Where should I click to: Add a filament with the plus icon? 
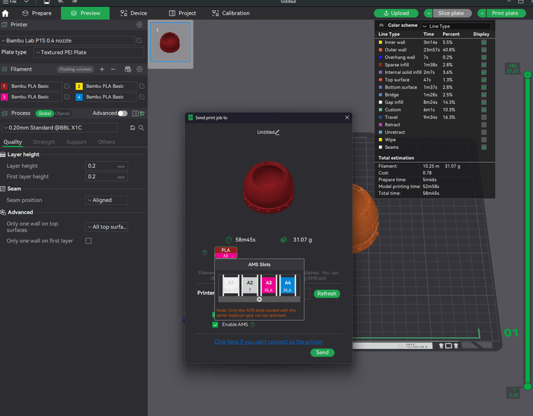pos(102,69)
